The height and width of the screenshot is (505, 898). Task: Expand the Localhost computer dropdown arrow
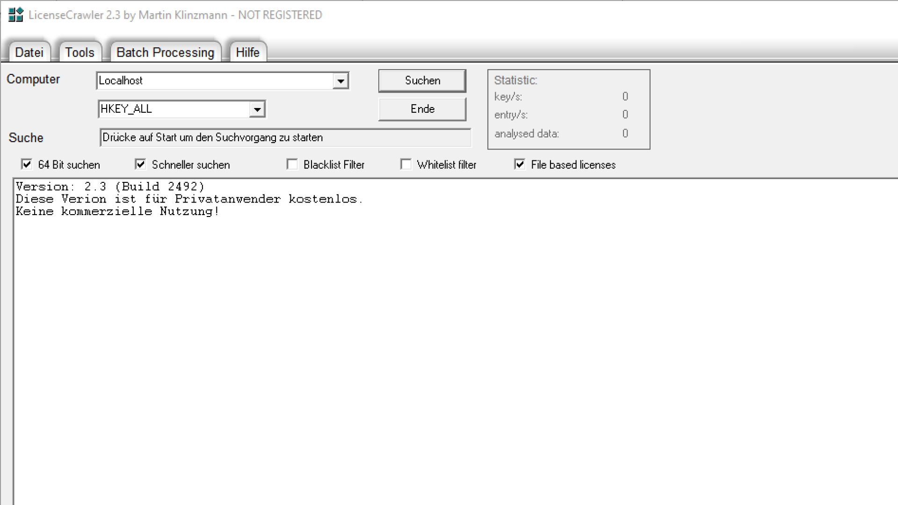340,81
